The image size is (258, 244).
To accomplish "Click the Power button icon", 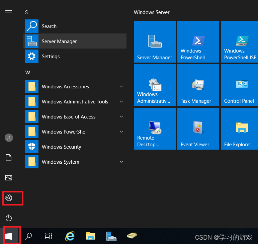I will [x=9, y=218].
